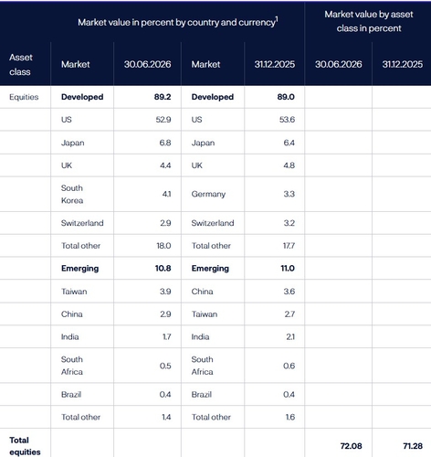This screenshot has width=431, height=457.
Task: Click the Emerging heading in the first Market column
Action: tap(80, 269)
